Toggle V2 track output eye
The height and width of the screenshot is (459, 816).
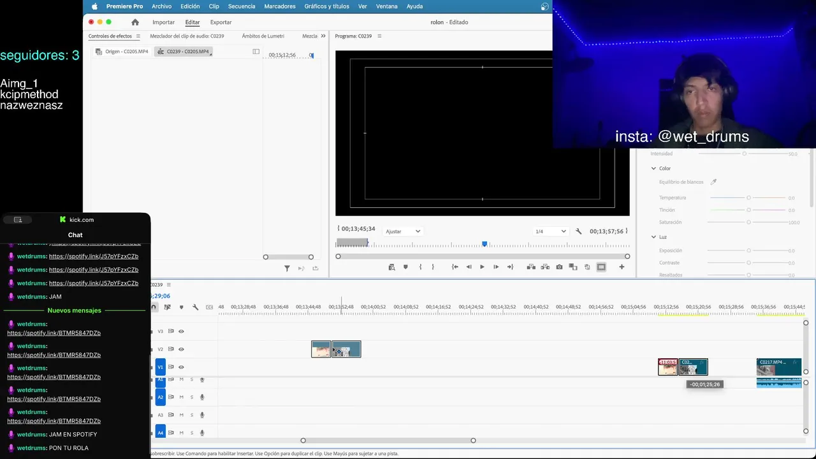click(181, 349)
